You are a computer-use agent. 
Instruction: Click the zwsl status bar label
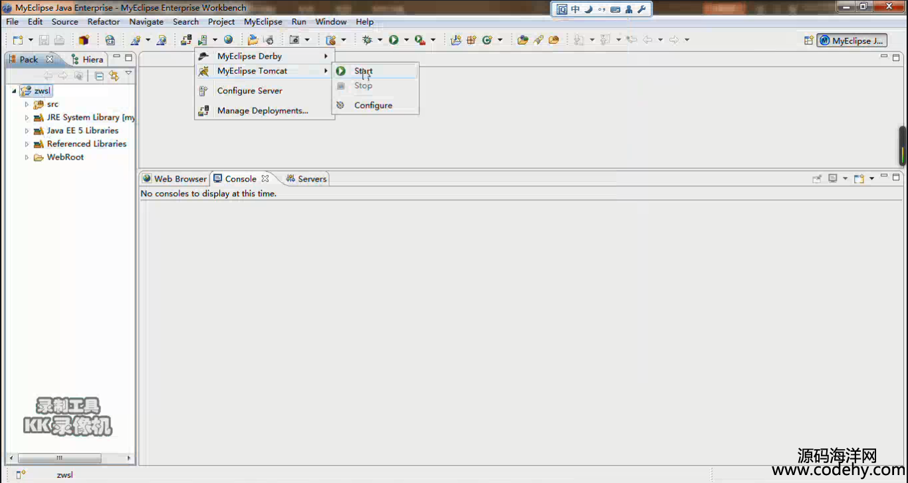pos(64,475)
